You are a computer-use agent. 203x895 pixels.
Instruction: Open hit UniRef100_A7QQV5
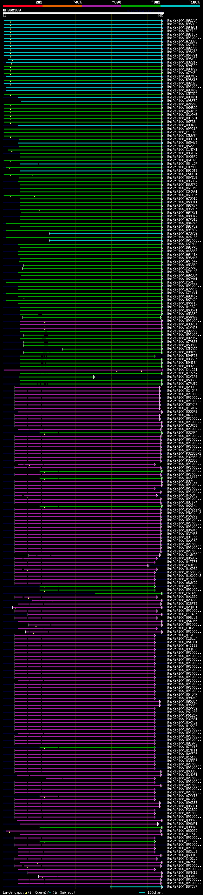pos(182,41)
